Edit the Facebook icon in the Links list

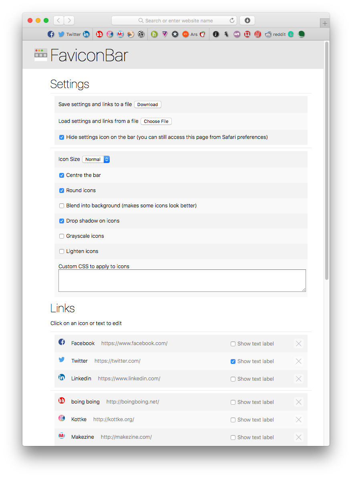pyautogui.click(x=62, y=342)
